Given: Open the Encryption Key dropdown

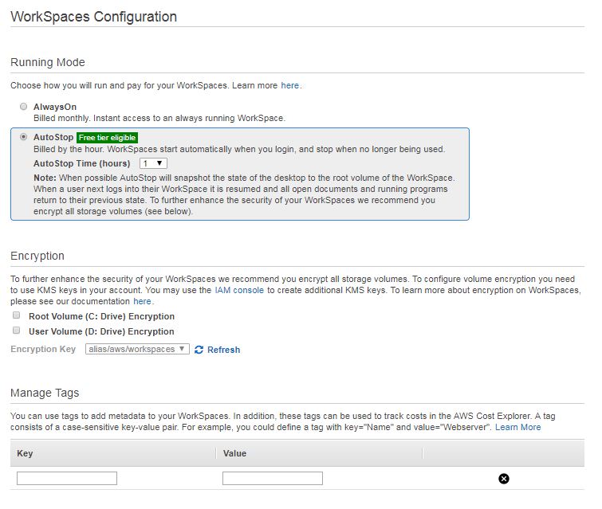Looking at the screenshot, I should coord(137,349).
